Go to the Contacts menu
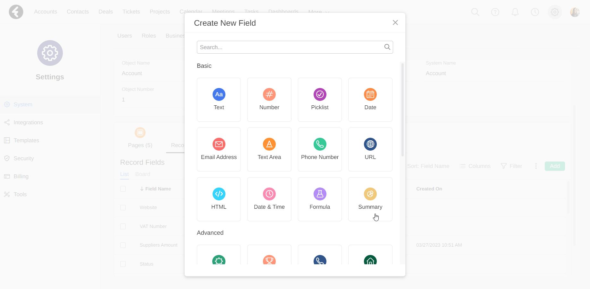 pos(78,12)
